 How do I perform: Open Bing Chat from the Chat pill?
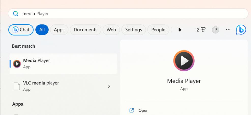coord(21,30)
